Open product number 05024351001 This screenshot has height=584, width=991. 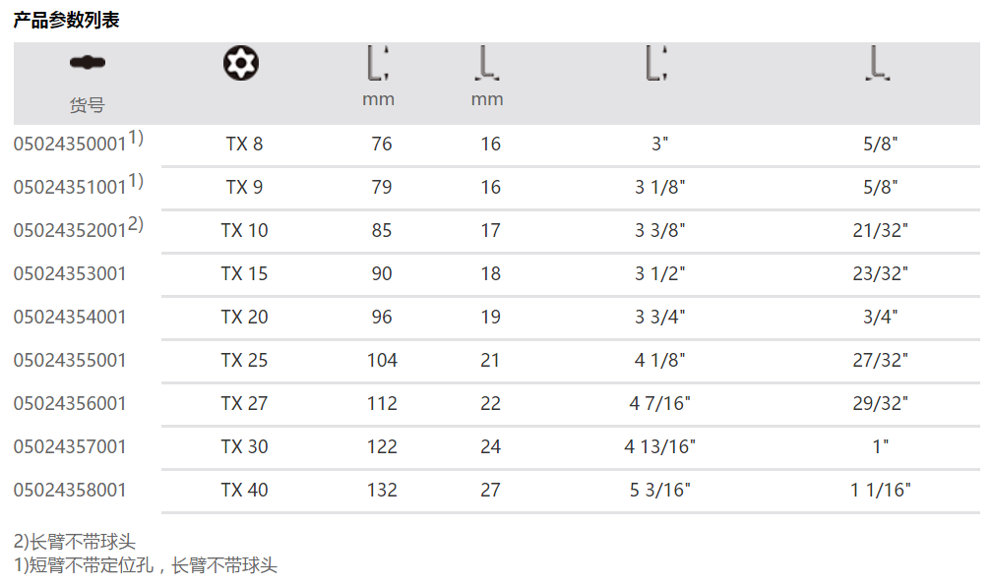pyautogui.click(x=70, y=188)
